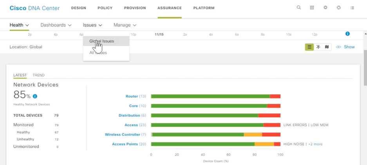Switch to topology view icon

tap(318, 47)
